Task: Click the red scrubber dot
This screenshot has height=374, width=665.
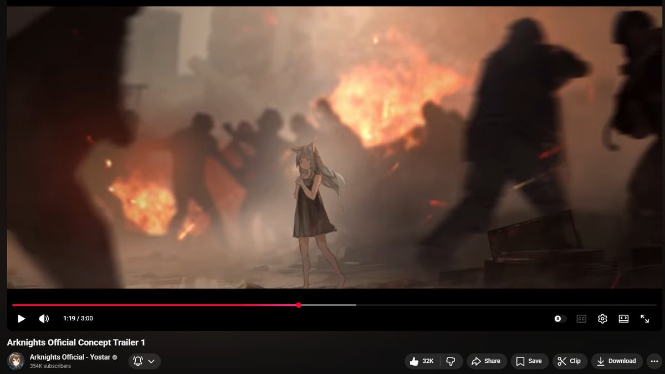Action: [x=299, y=305]
